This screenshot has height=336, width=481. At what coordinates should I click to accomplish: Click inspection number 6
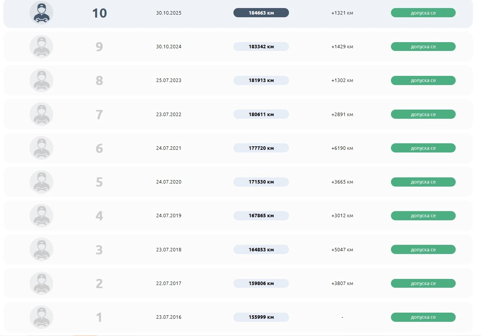99,148
